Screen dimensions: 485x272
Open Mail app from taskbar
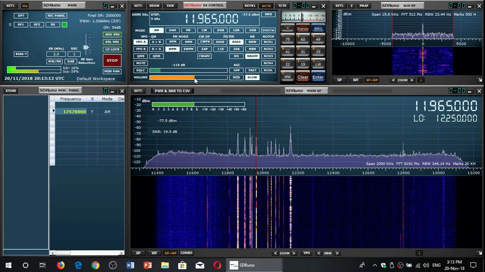tap(200, 265)
